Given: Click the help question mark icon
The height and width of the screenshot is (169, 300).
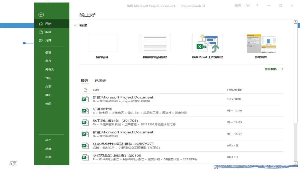Looking at the screenshot, I should (x=257, y=6).
